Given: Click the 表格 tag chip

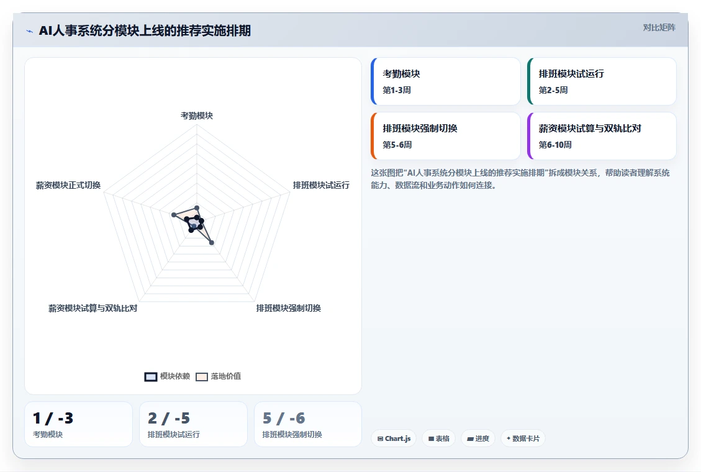Looking at the screenshot, I should 438,438.
